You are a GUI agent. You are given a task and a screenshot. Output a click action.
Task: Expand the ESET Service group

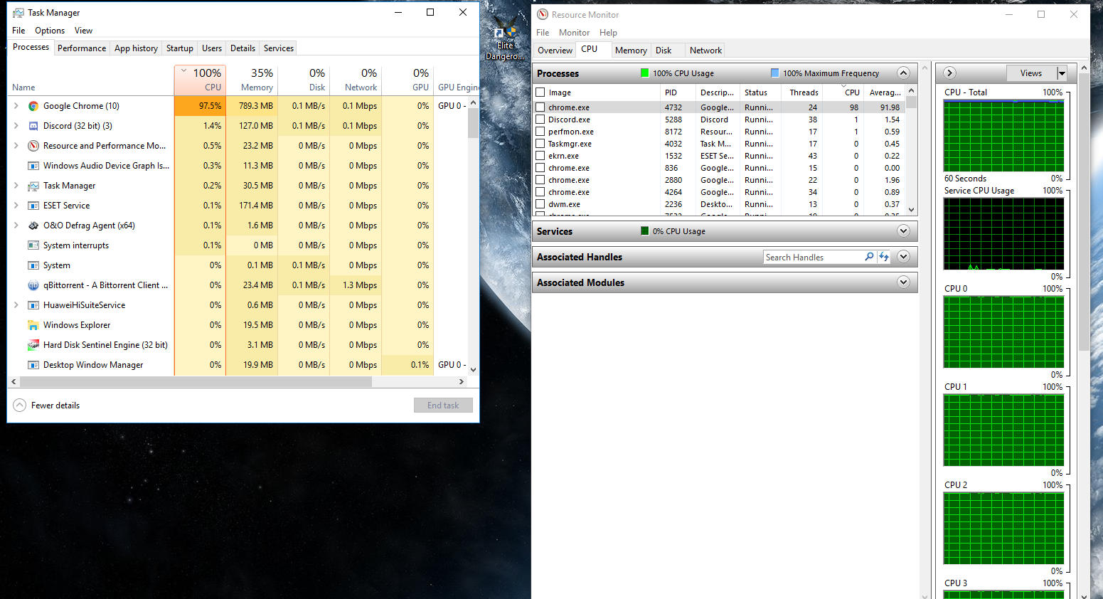pos(16,206)
